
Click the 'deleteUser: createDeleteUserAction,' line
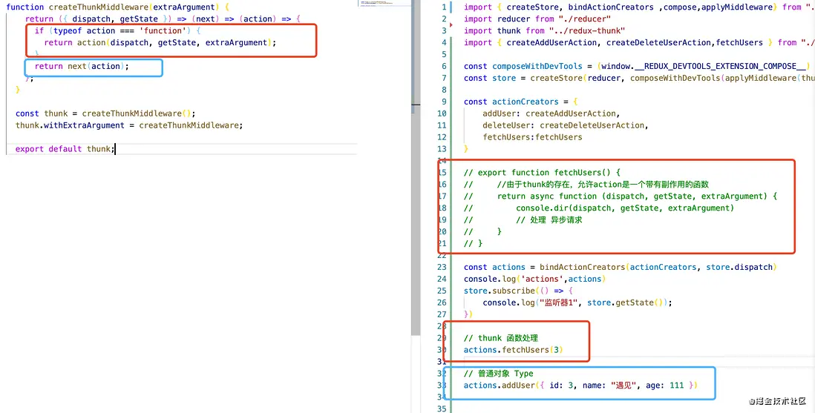566,125
